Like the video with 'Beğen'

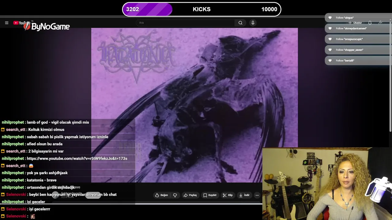(x=161, y=195)
